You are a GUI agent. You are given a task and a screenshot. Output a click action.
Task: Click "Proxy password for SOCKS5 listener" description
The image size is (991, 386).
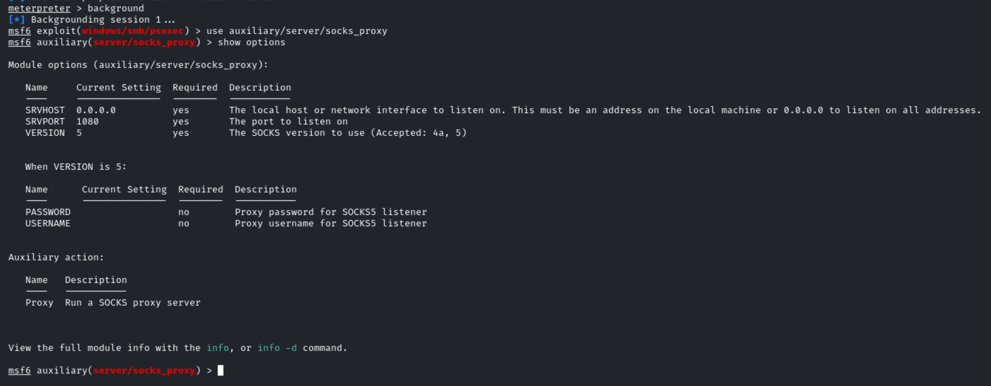tap(331, 212)
